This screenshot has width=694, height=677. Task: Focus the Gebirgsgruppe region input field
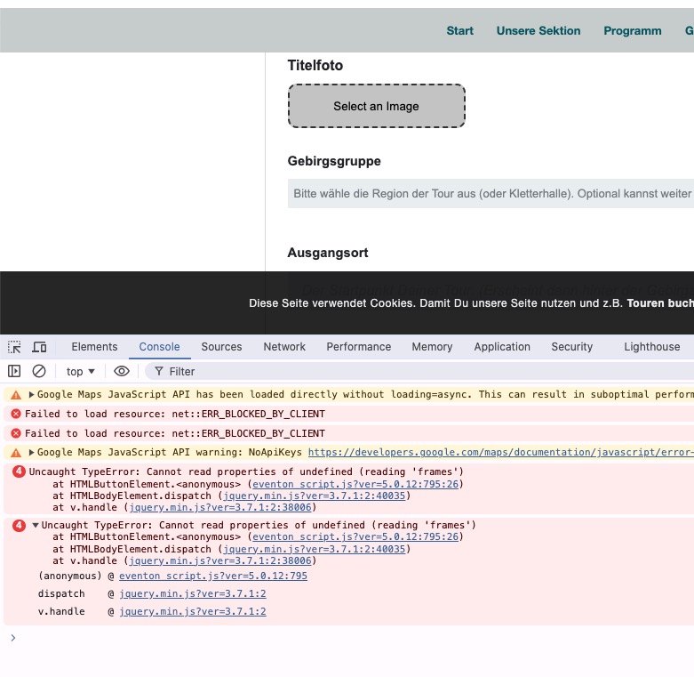[491, 194]
